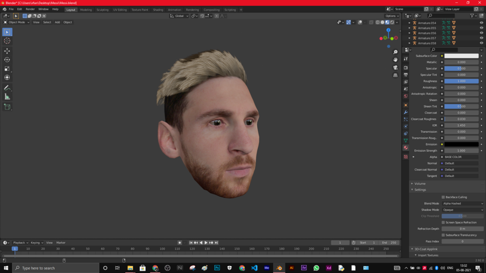Hide Armature.058 in the outliner
This screenshot has height=273, width=486.
click(x=481, y=43)
